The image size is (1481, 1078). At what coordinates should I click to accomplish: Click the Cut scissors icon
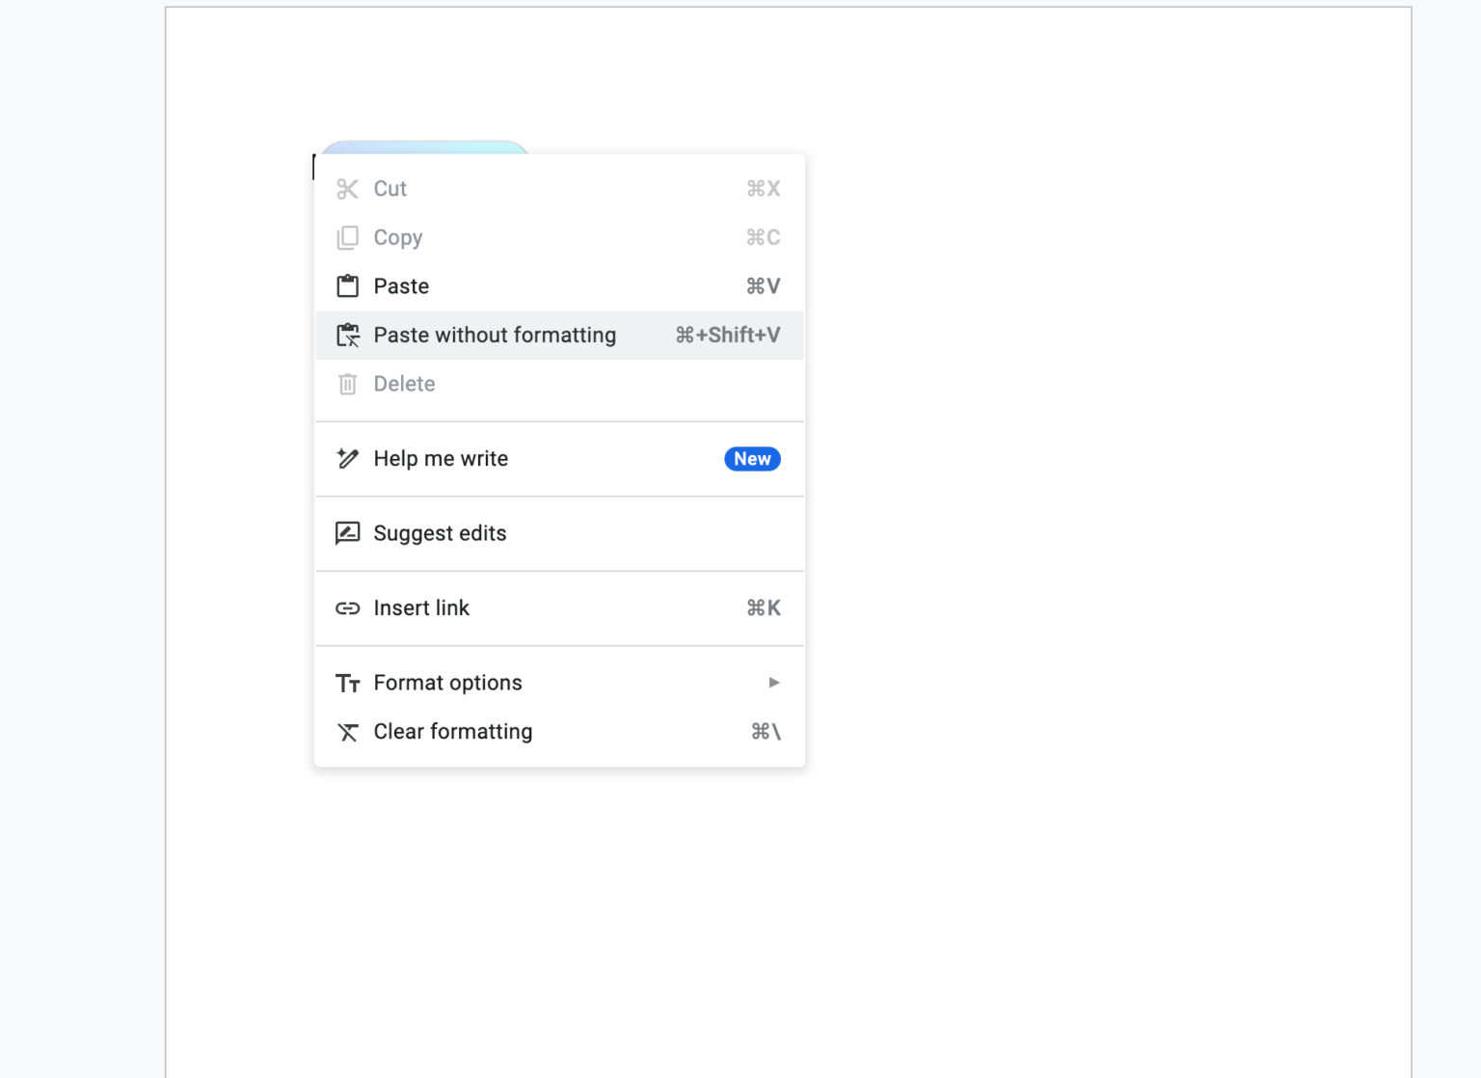347,189
